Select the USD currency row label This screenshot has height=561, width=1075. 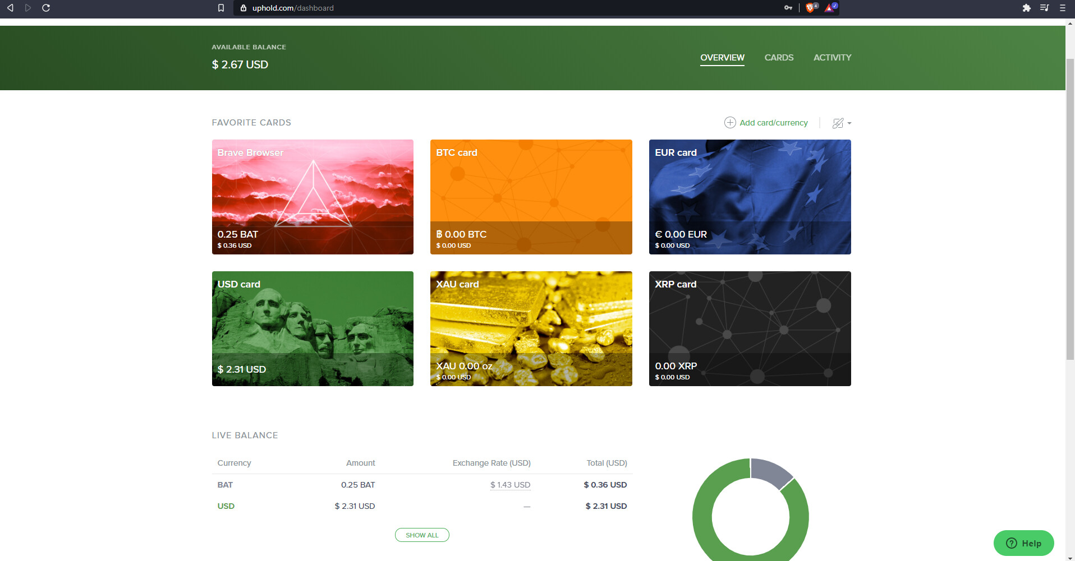click(226, 506)
